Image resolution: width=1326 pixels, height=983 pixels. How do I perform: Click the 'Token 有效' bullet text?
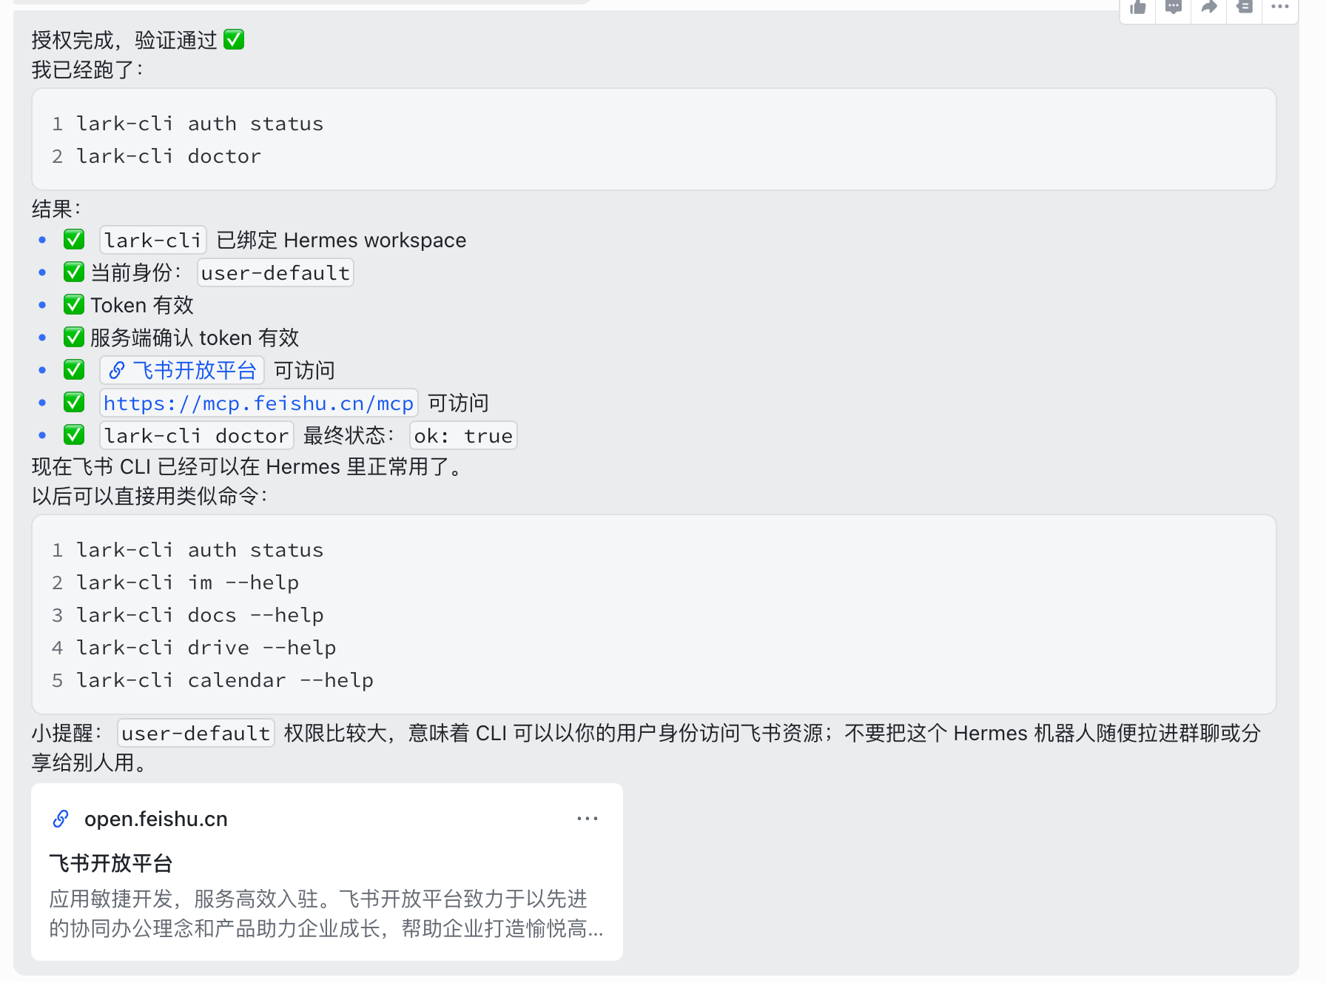pyautogui.click(x=142, y=305)
